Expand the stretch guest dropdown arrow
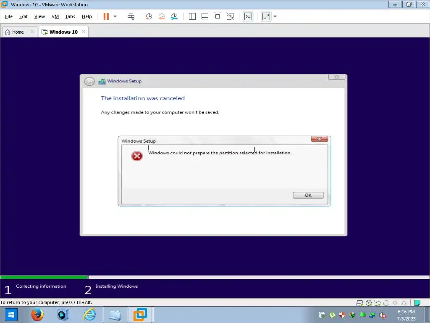This screenshot has width=430, height=323. [275, 16]
